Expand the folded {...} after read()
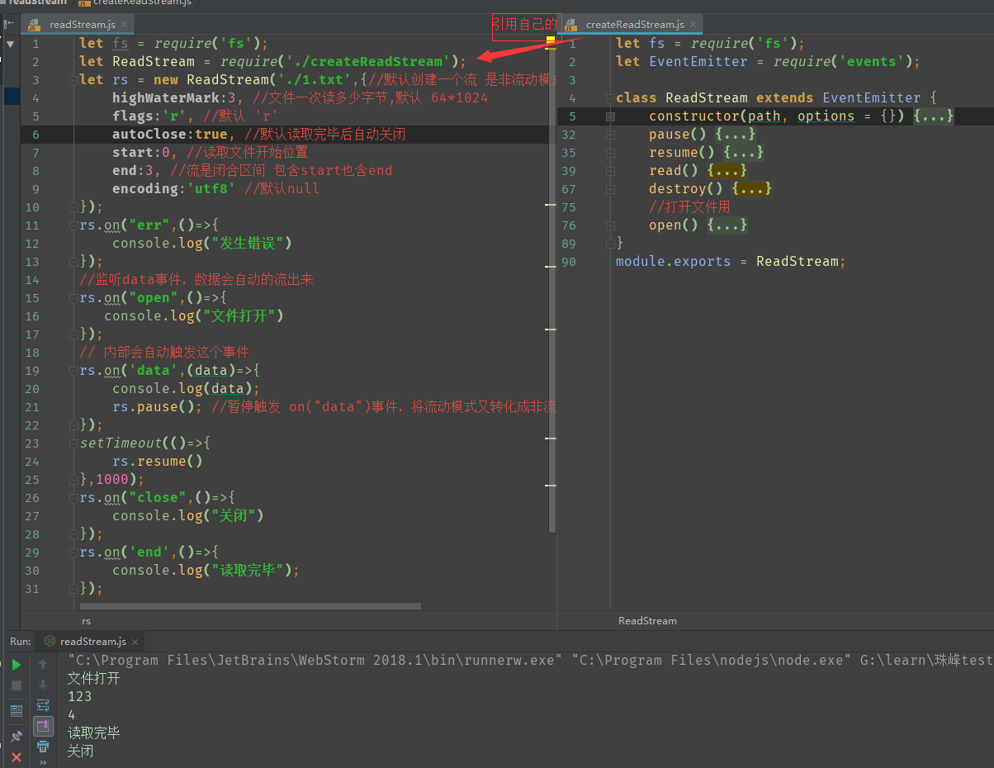 coord(727,171)
